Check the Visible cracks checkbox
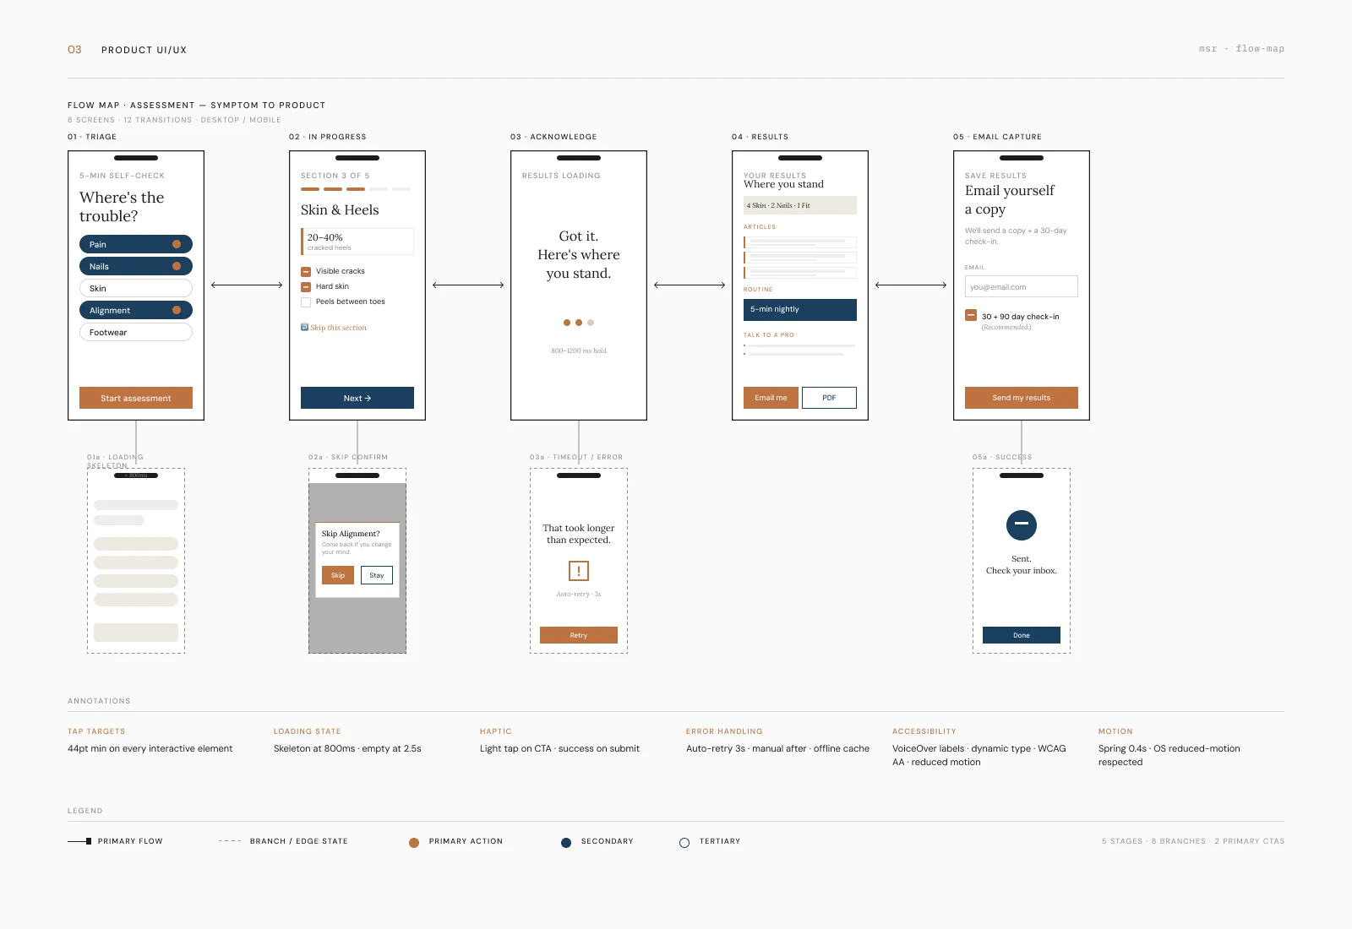Viewport: 1352px width, 929px height. 306,271
